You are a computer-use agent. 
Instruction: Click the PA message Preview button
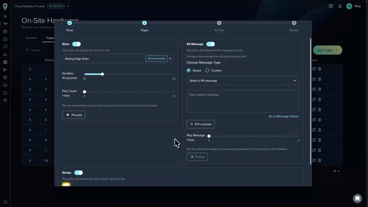197,157
